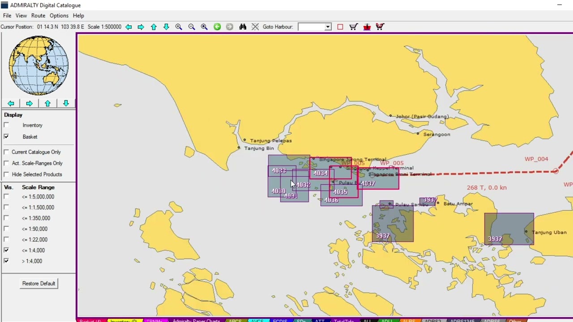The height and width of the screenshot is (322, 573).
Task: Click the Restore Default button
Action: [x=39, y=284]
